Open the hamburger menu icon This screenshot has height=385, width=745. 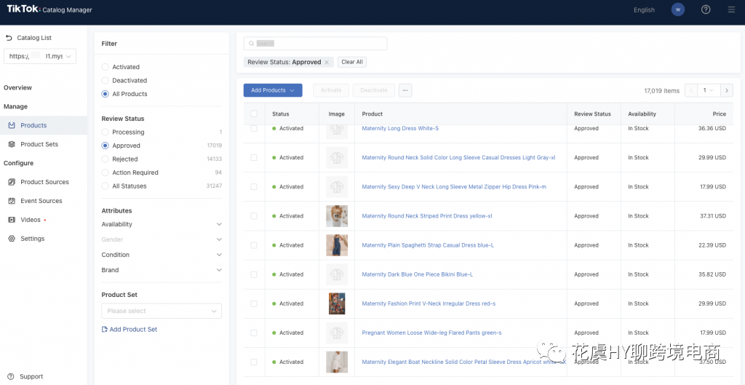click(731, 9)
